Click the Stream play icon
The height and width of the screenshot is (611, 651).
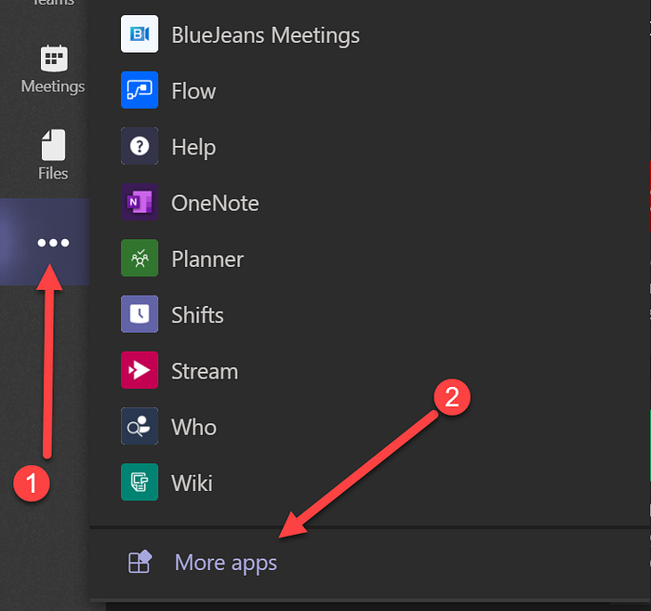[x=139, y=370]
